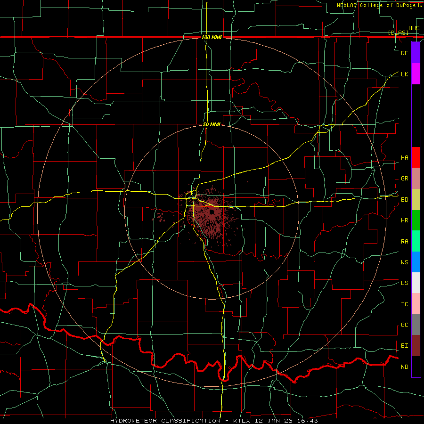Click the WS legend label
424x424 pixels.
point(404,262)
